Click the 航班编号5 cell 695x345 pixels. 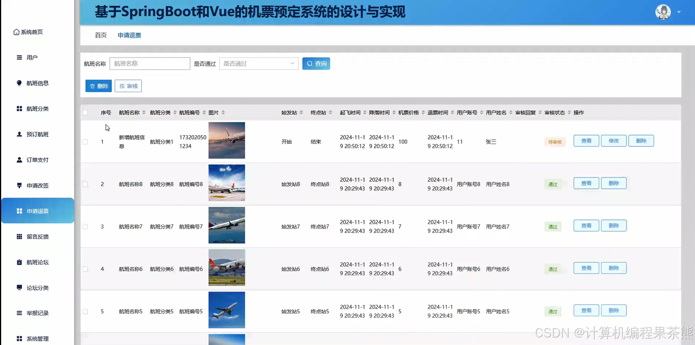pos(191,312)
